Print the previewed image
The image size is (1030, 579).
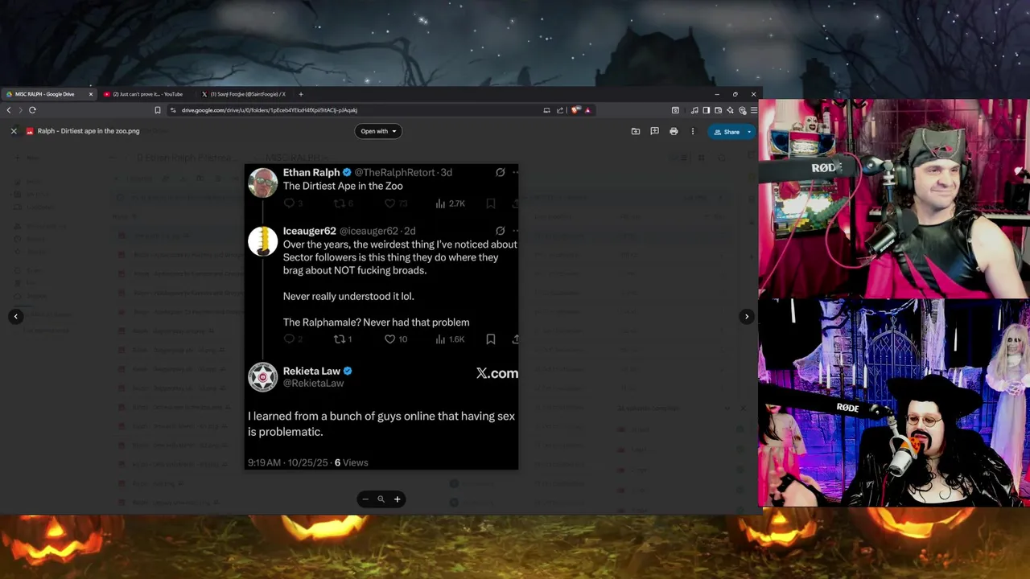[x=674, y=131]
